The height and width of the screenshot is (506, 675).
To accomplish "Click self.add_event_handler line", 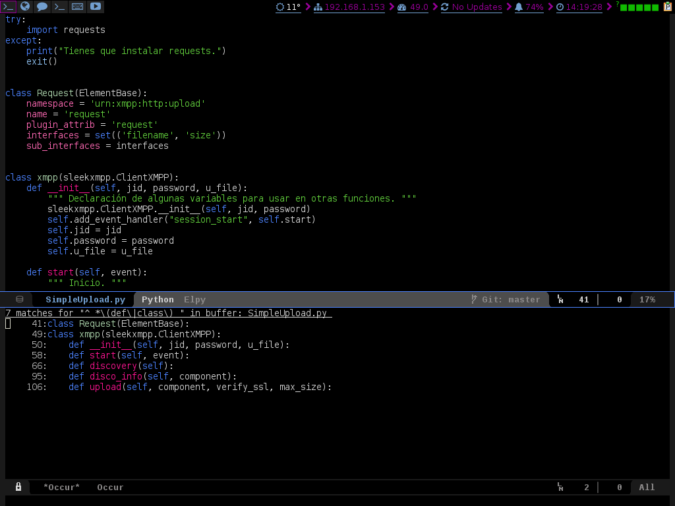I will 182,219.
